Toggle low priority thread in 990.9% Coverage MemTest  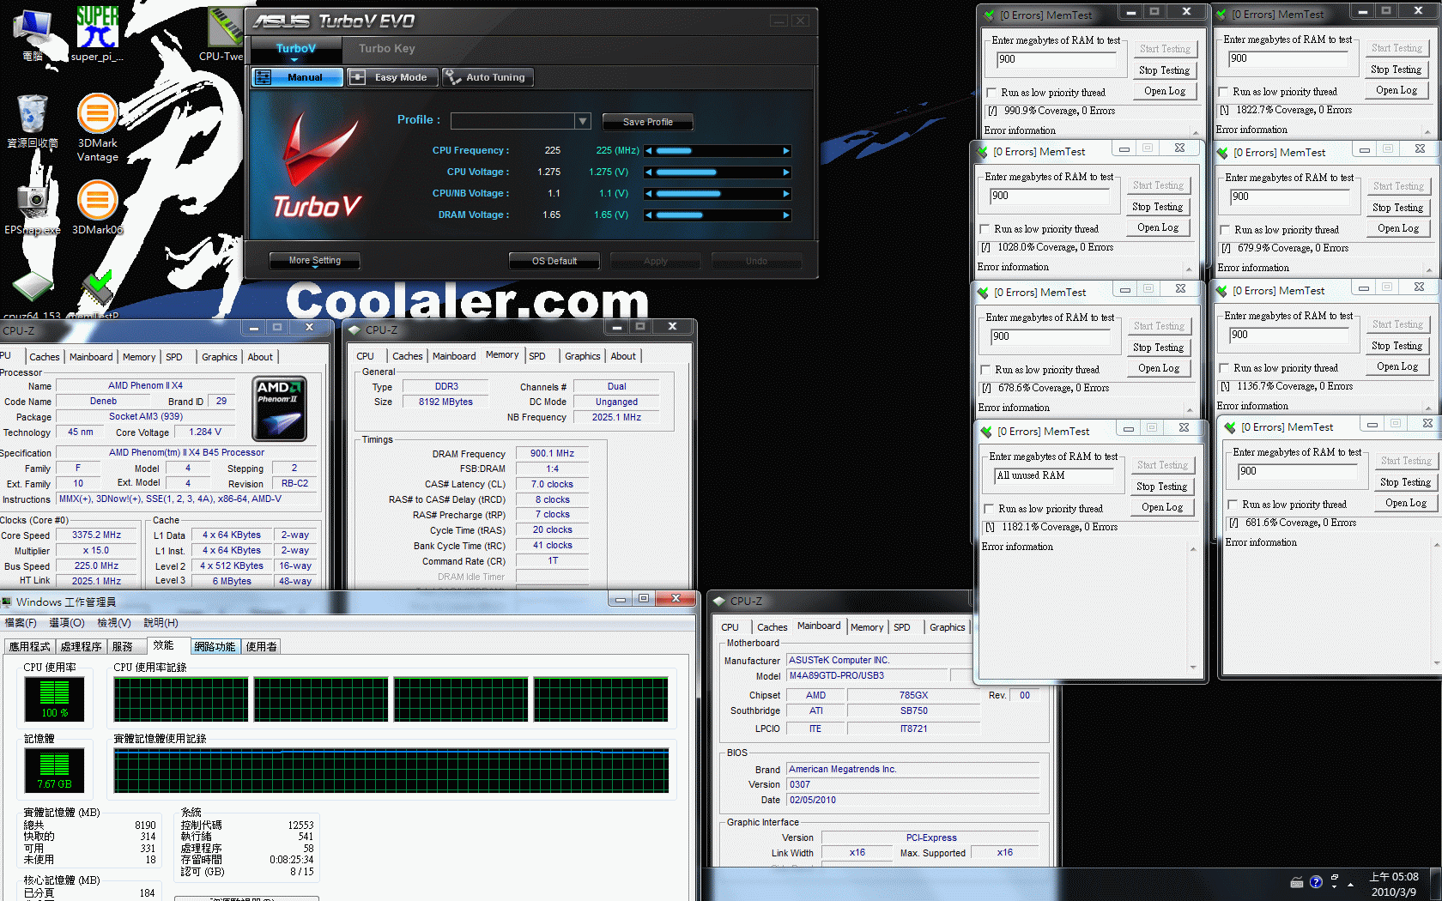(991, 93)
